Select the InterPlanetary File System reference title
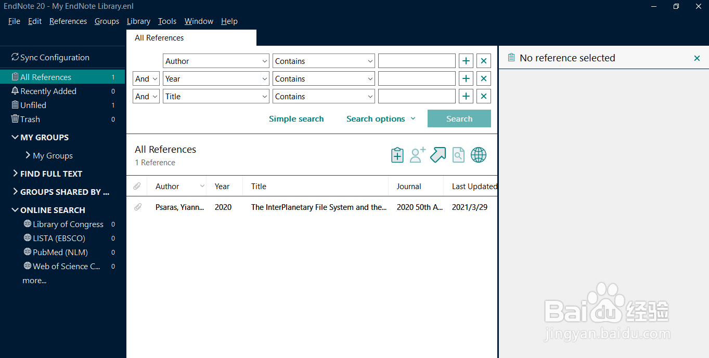This screenshot has height=358, width=709. point(319,207)
